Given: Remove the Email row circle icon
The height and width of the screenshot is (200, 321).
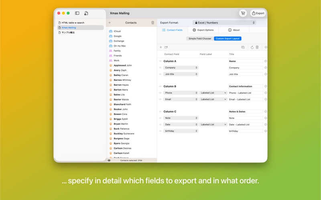Looking at the screenshot, I should tap(266, 99).
